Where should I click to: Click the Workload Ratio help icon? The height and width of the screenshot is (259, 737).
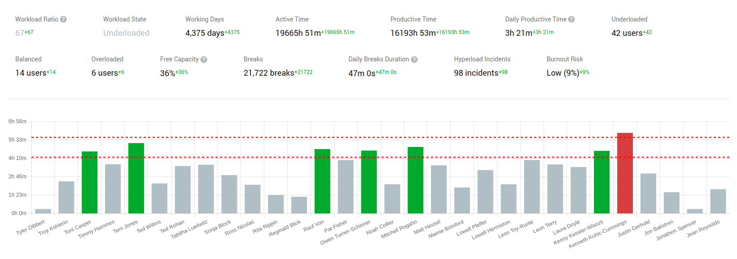pos(63,19)
